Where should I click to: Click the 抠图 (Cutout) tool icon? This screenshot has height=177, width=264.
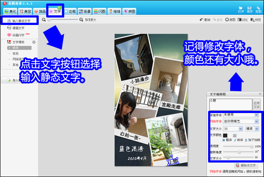coord(258,7)
